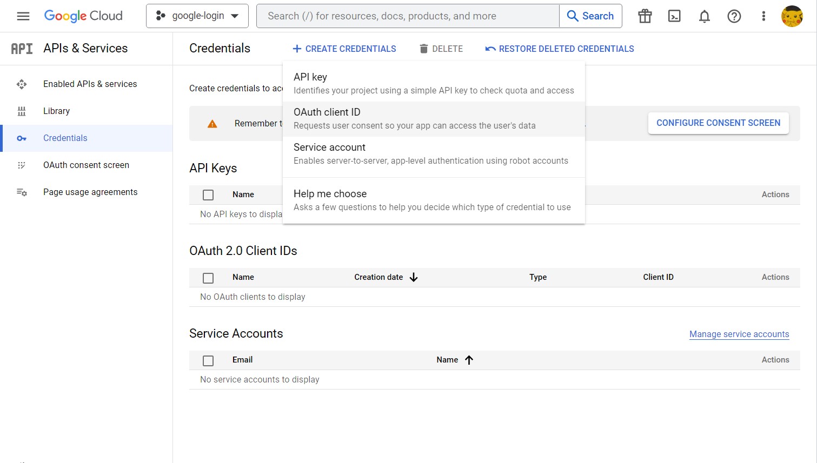Open the notifications bell
Screen dimensions: 817x463
(x=705, y=16)
